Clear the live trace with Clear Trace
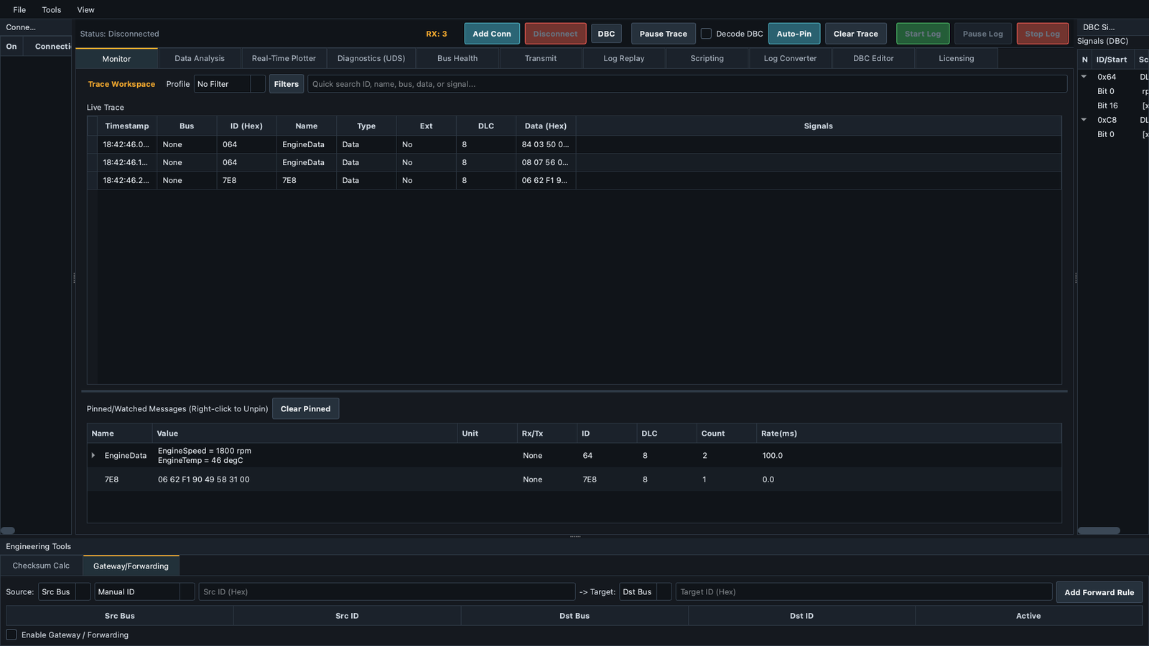1149x646 pixels. click(856, 34)
